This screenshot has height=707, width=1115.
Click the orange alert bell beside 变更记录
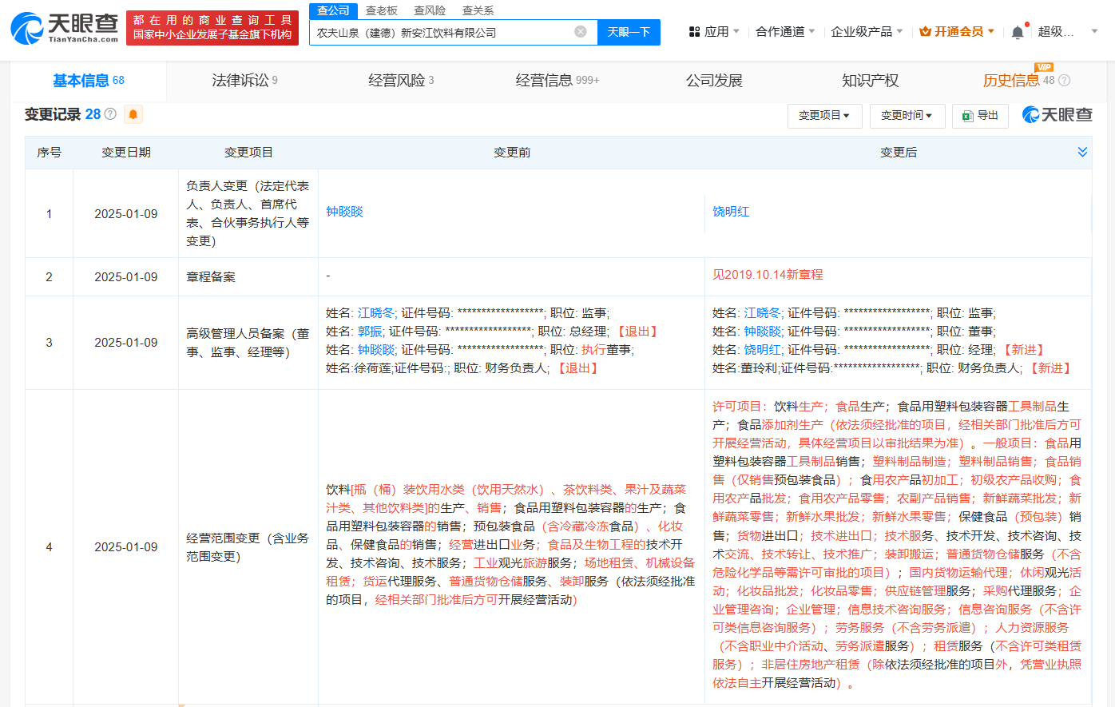(x=133, y=114)
